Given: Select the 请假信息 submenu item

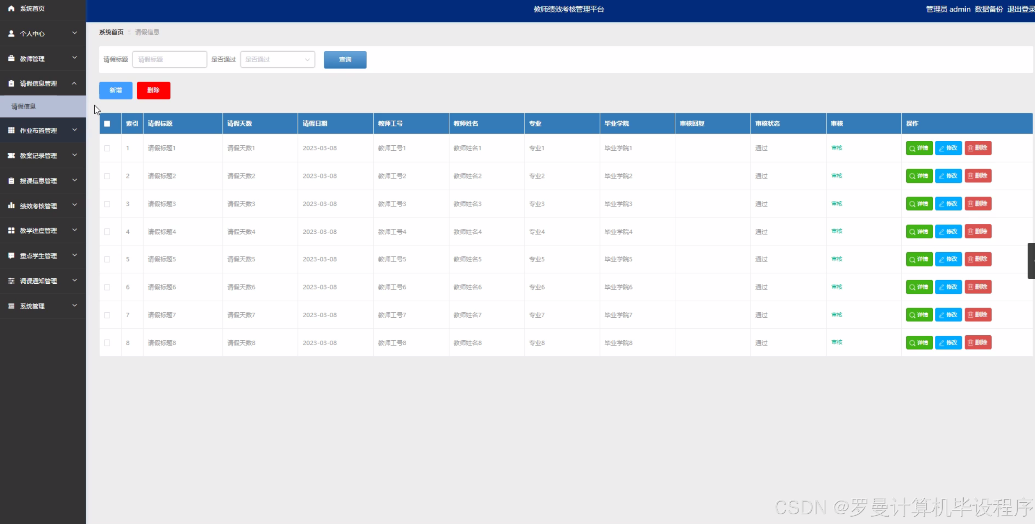Looking at the screenshot, I should tap(24, 106).
